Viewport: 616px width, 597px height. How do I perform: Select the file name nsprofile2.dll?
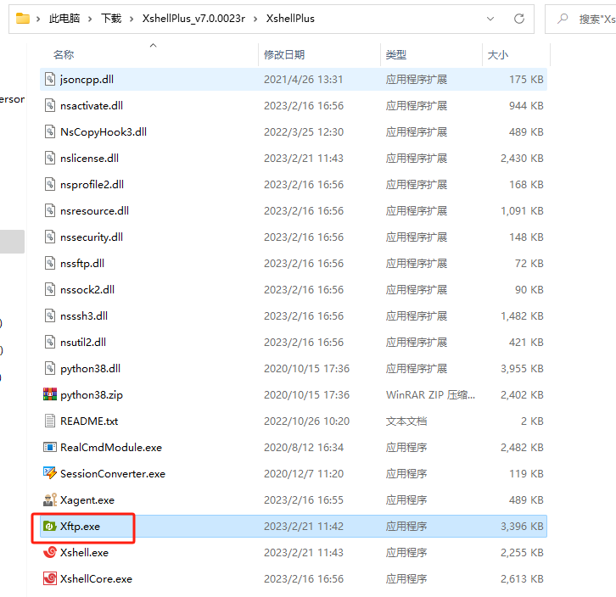pyautogui.click(x=92, y=185)
